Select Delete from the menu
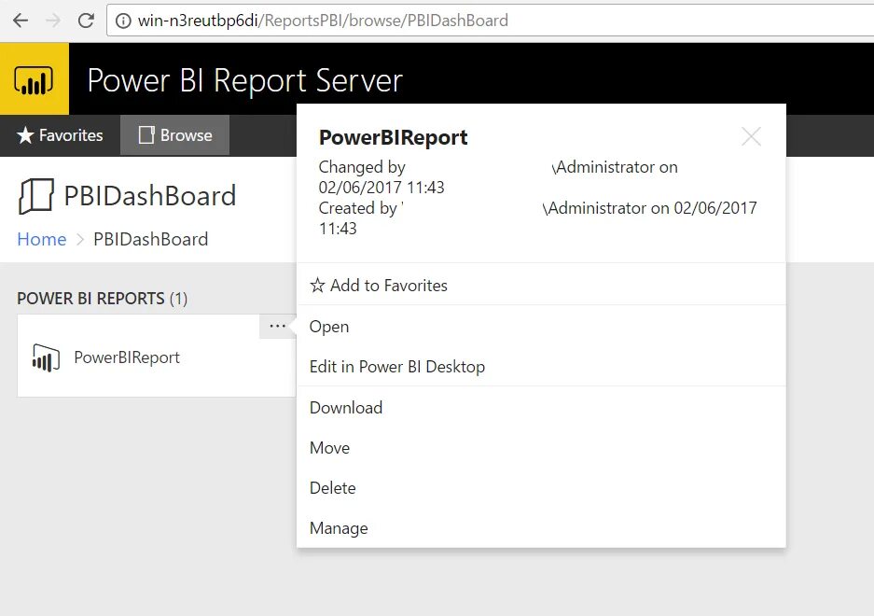 tap(541, 487)
